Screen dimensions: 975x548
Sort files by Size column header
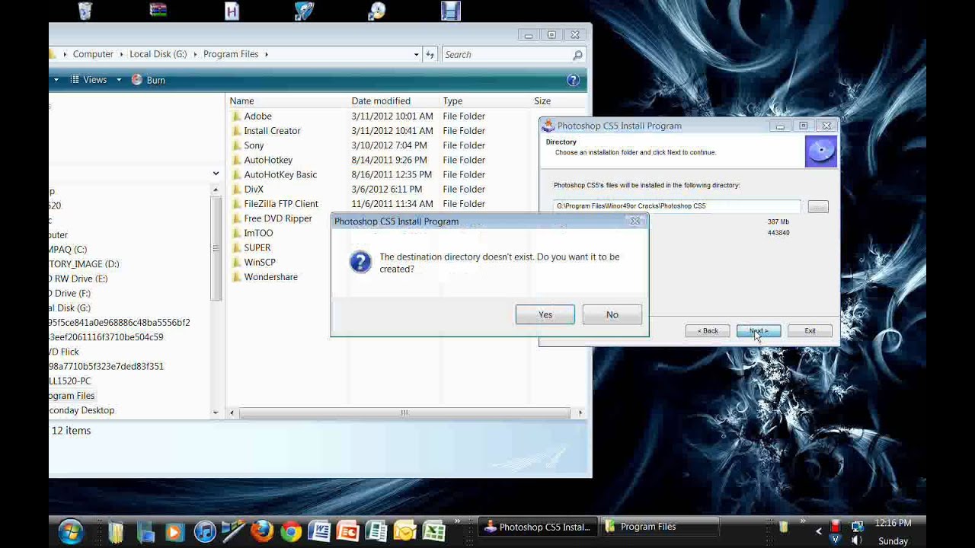(x=542, y=101)
